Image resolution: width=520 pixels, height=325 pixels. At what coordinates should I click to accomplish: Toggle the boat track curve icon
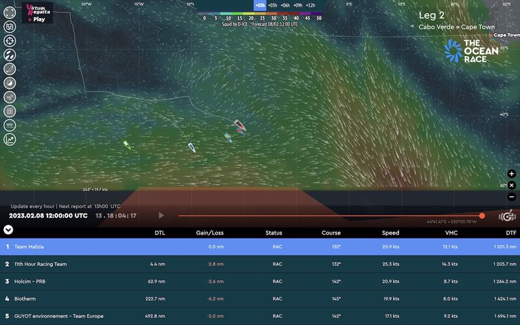[10, 69]
